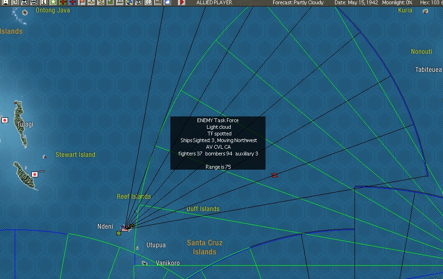Click the ALLIED PLAYER label

tap(214, 2)
